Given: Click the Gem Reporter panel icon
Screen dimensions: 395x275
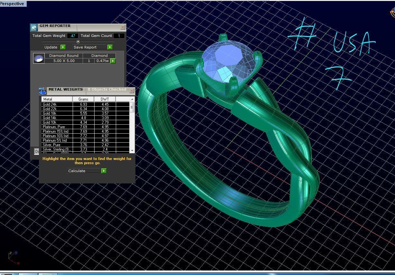Looking at the screenshot, I should click(x=34, y=28).
